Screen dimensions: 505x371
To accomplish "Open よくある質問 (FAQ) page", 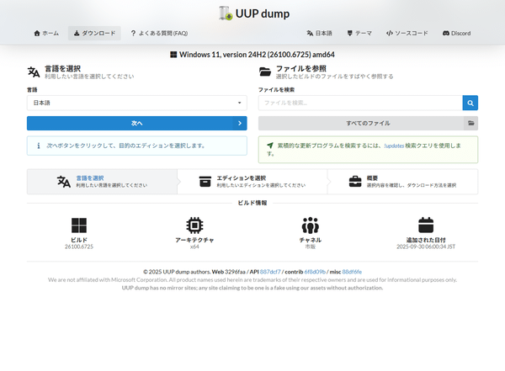I will [158, 34].
